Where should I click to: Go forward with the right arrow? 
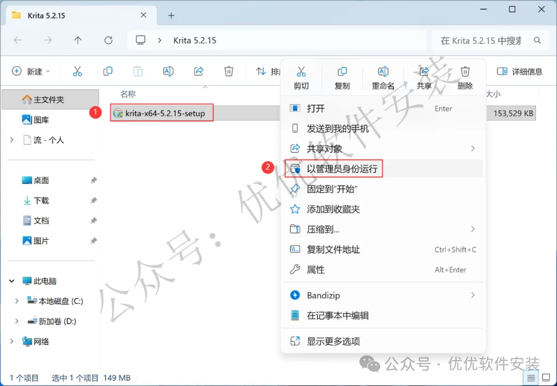47,40
